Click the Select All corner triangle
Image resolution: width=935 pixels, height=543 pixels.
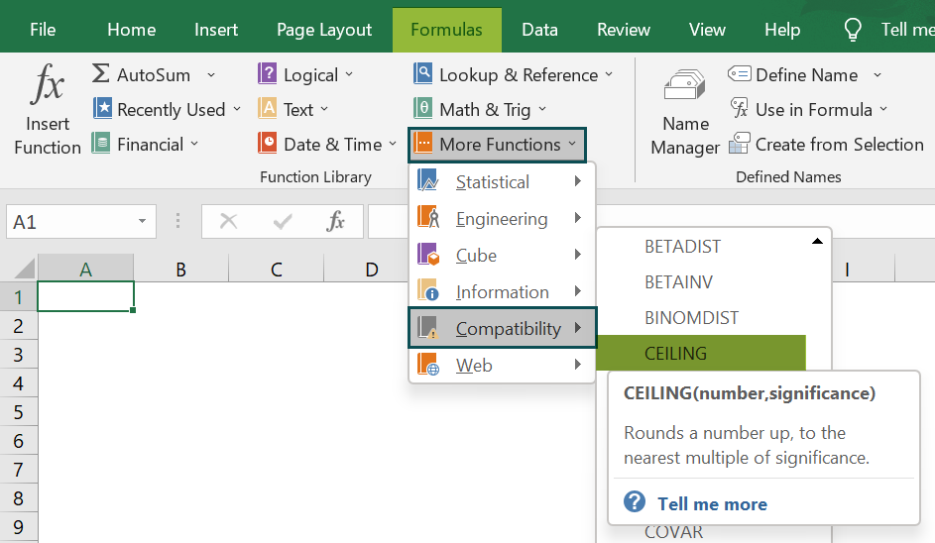pyautogui.click(x=24, y=269)
